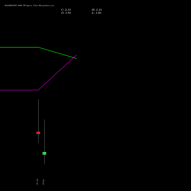Click the first date label under red candle
This screenshot has height=191, width=191.
pos(37,181)
